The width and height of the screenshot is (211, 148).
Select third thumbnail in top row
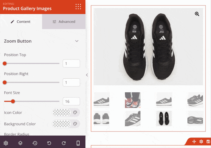point(164,100)
